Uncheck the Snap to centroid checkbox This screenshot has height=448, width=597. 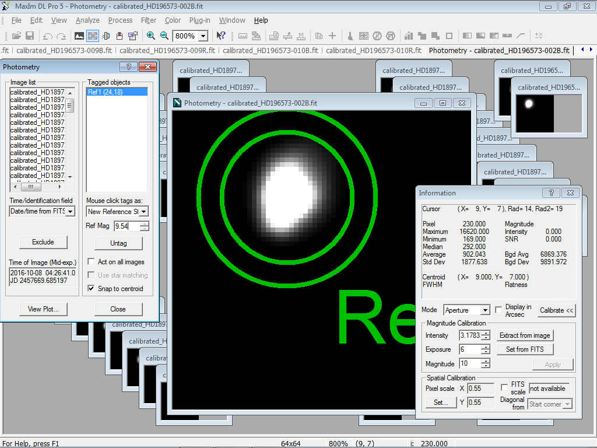(91, 288)
